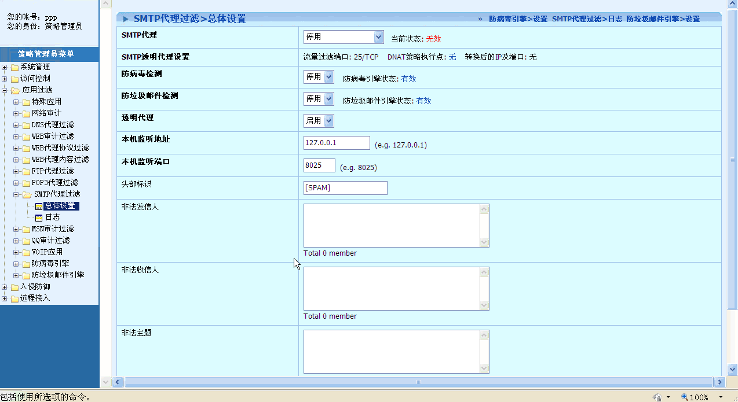Image resolution: width=738 pixels, height=402 pixels.
Task: Collapse the 应用过滤 tree node
Action: [5, 90]
